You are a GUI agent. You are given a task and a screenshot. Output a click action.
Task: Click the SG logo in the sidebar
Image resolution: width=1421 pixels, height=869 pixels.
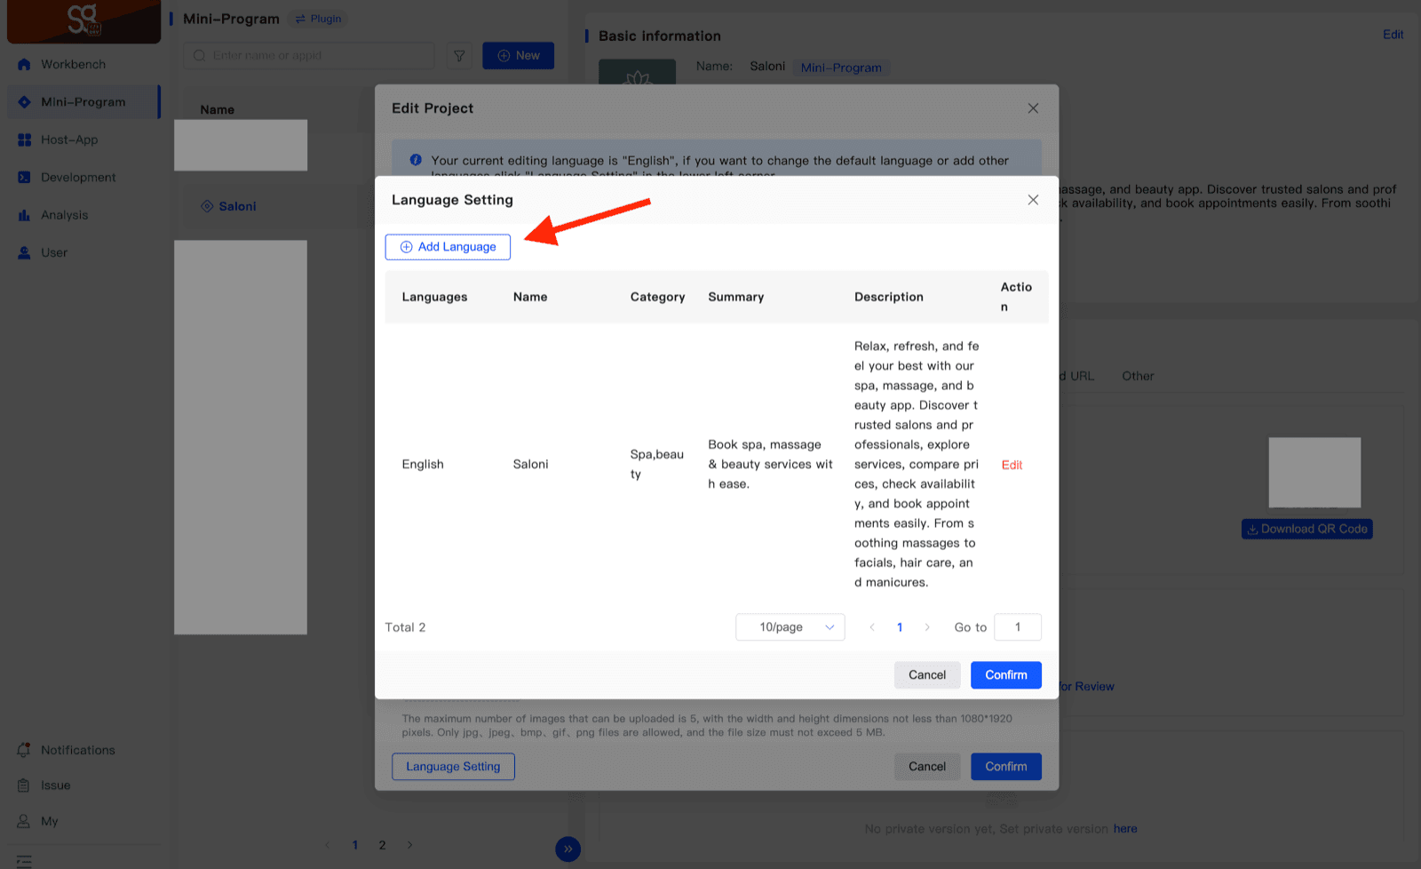click(83, 20)
